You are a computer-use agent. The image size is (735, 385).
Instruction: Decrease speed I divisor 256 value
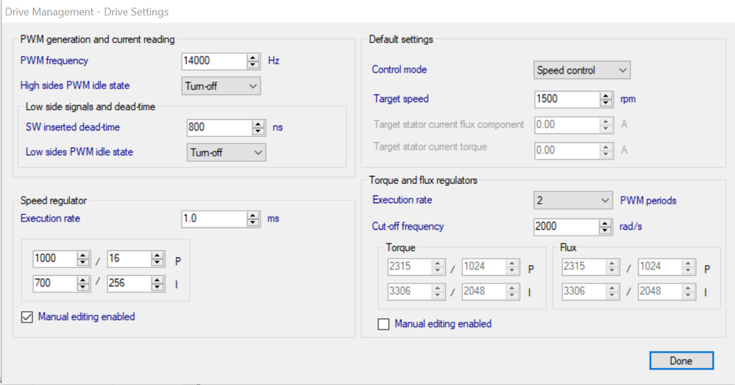157,287
